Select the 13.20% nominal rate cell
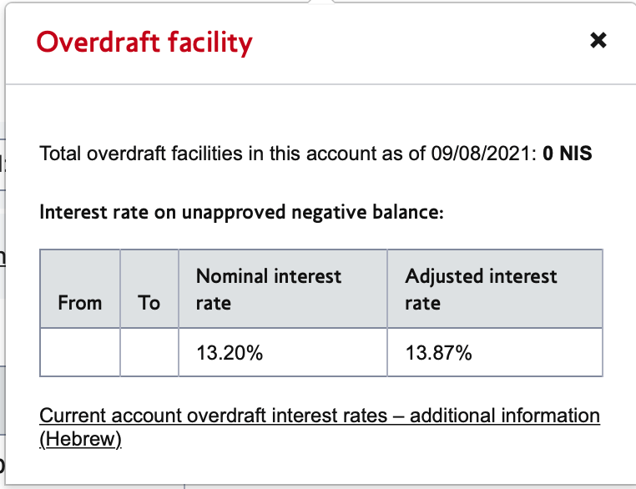The width and height of the screenshot is (636, 489). pos(230,353)
